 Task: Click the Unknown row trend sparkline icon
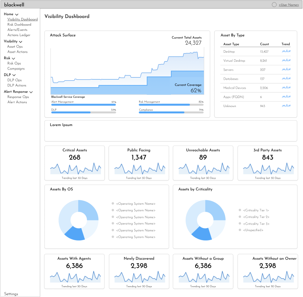[x=286, y=106]
